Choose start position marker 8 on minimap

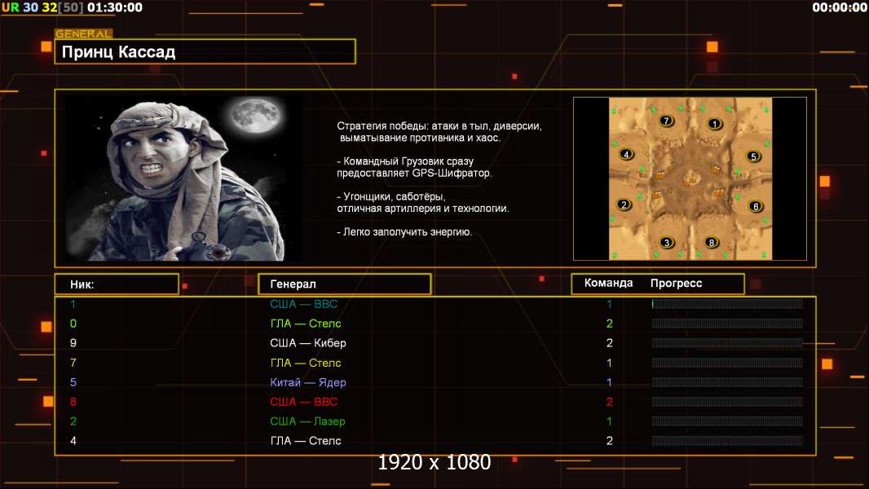coord(712,243)
